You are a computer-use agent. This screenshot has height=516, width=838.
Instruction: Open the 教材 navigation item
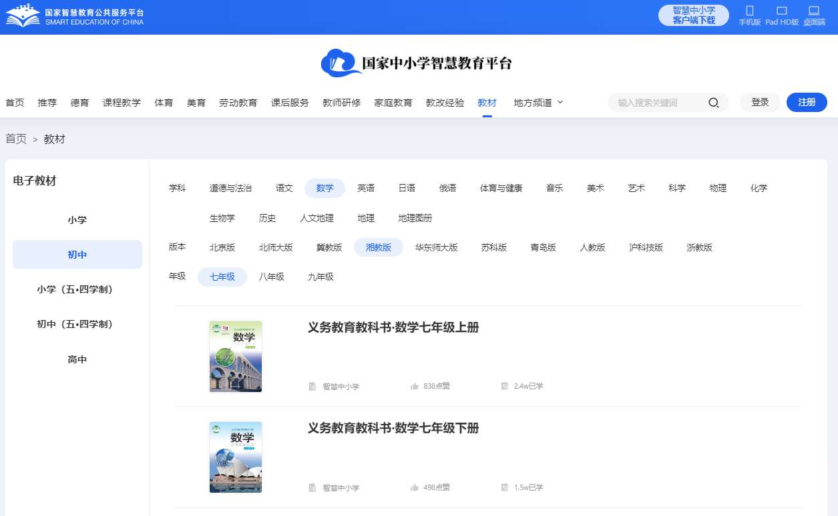487,103
